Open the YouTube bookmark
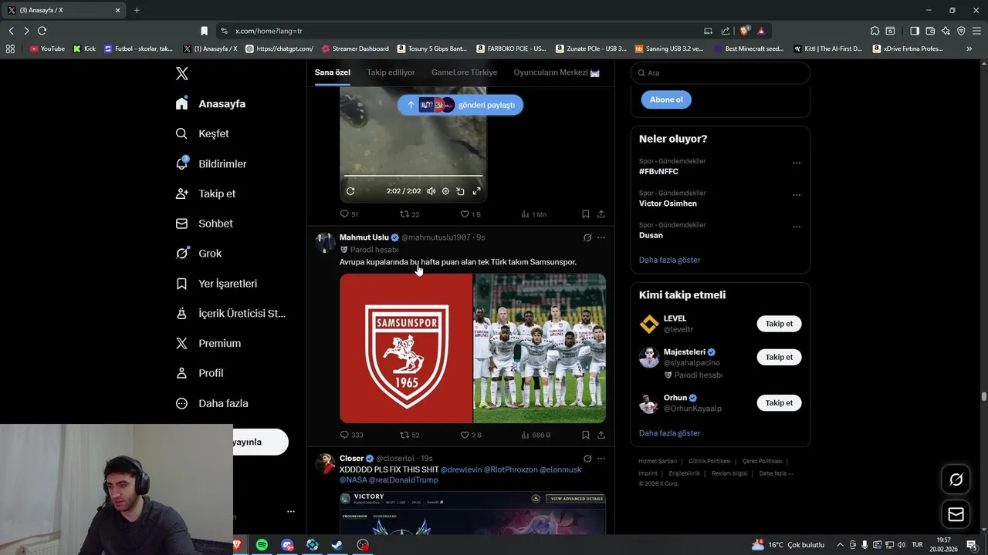This screenshot has height=555, width=988. (47, 49)
